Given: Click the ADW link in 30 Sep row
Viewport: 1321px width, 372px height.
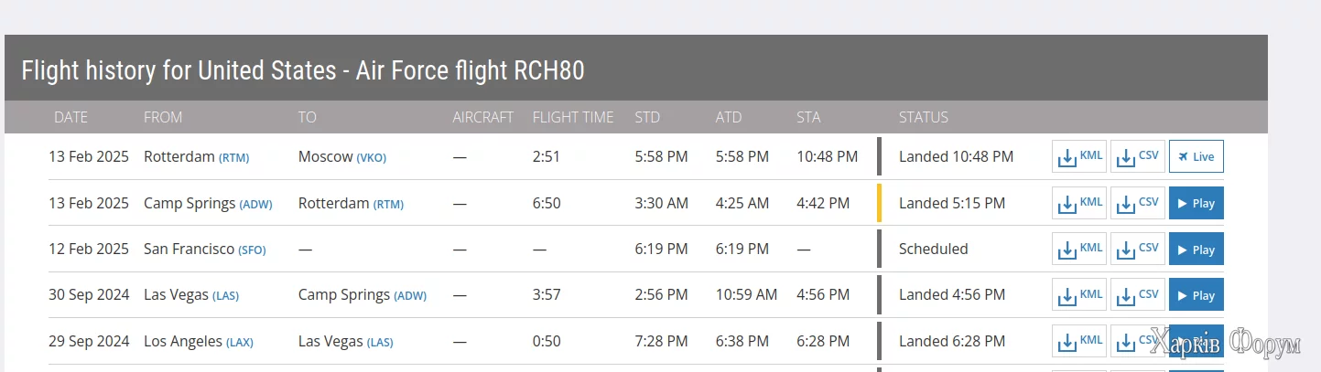Looking at the screenshot, I should (x=410, y=295).
